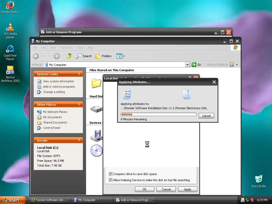Collapse the System Tasks panel

[x=79, y=74]
